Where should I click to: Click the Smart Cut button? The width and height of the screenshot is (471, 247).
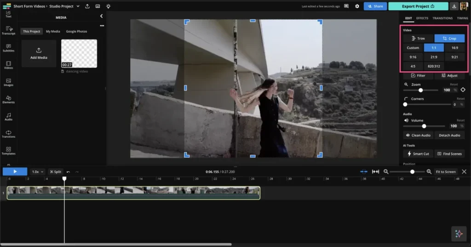pos(418,154)
